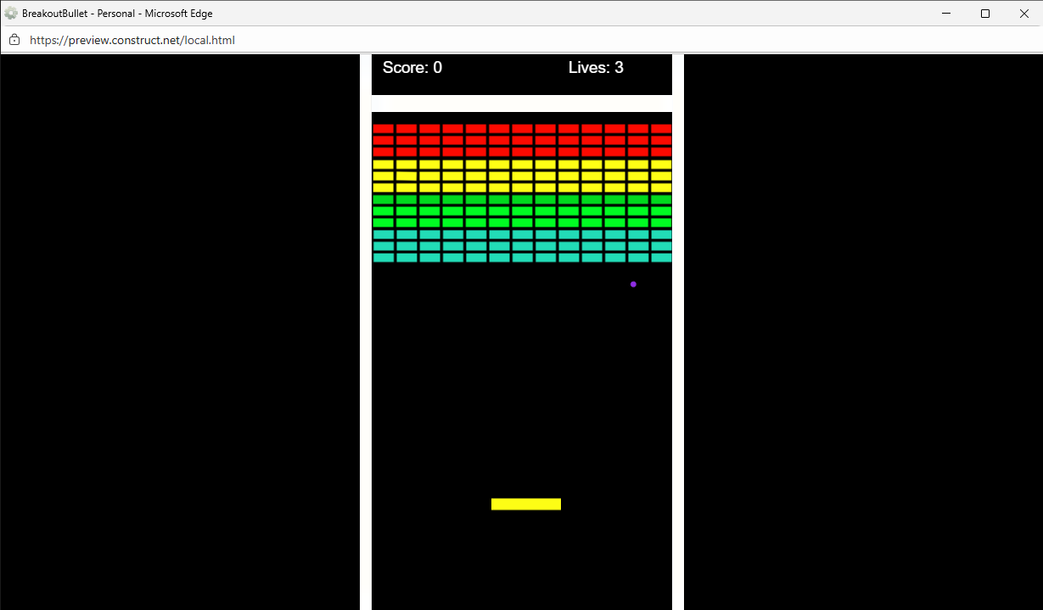Screen dimensions: 1043x610
Task: Maximize the BreakoutBullet window
Action: point(985,14)
